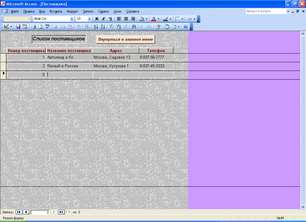
Task: Open the Записи menu
Action: tap(88, 11)
